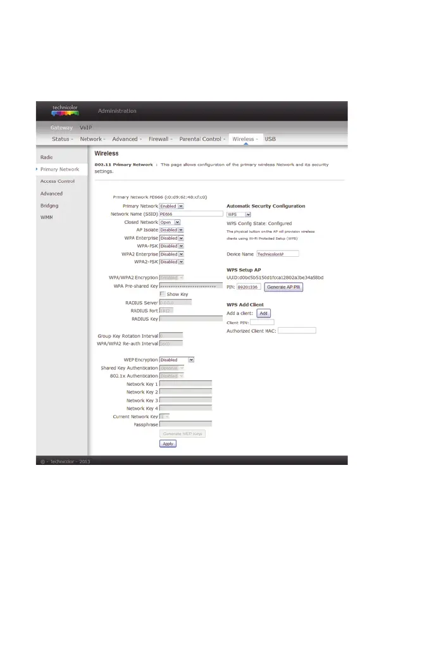Image resolution: width=434 pixels, height=649 pixels.
Task: Click Authorized Client MAC field
Action: pos(297,330)
